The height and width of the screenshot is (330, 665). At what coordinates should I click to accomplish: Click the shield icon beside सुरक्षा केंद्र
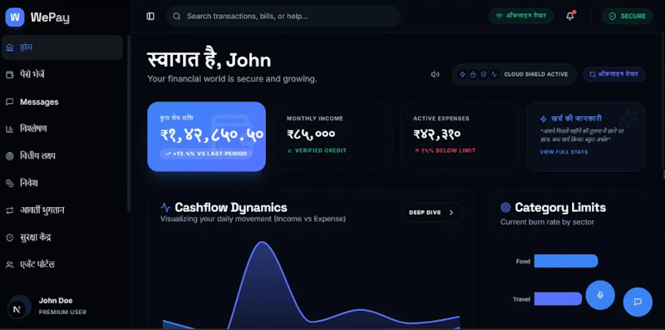click(9, 238)
